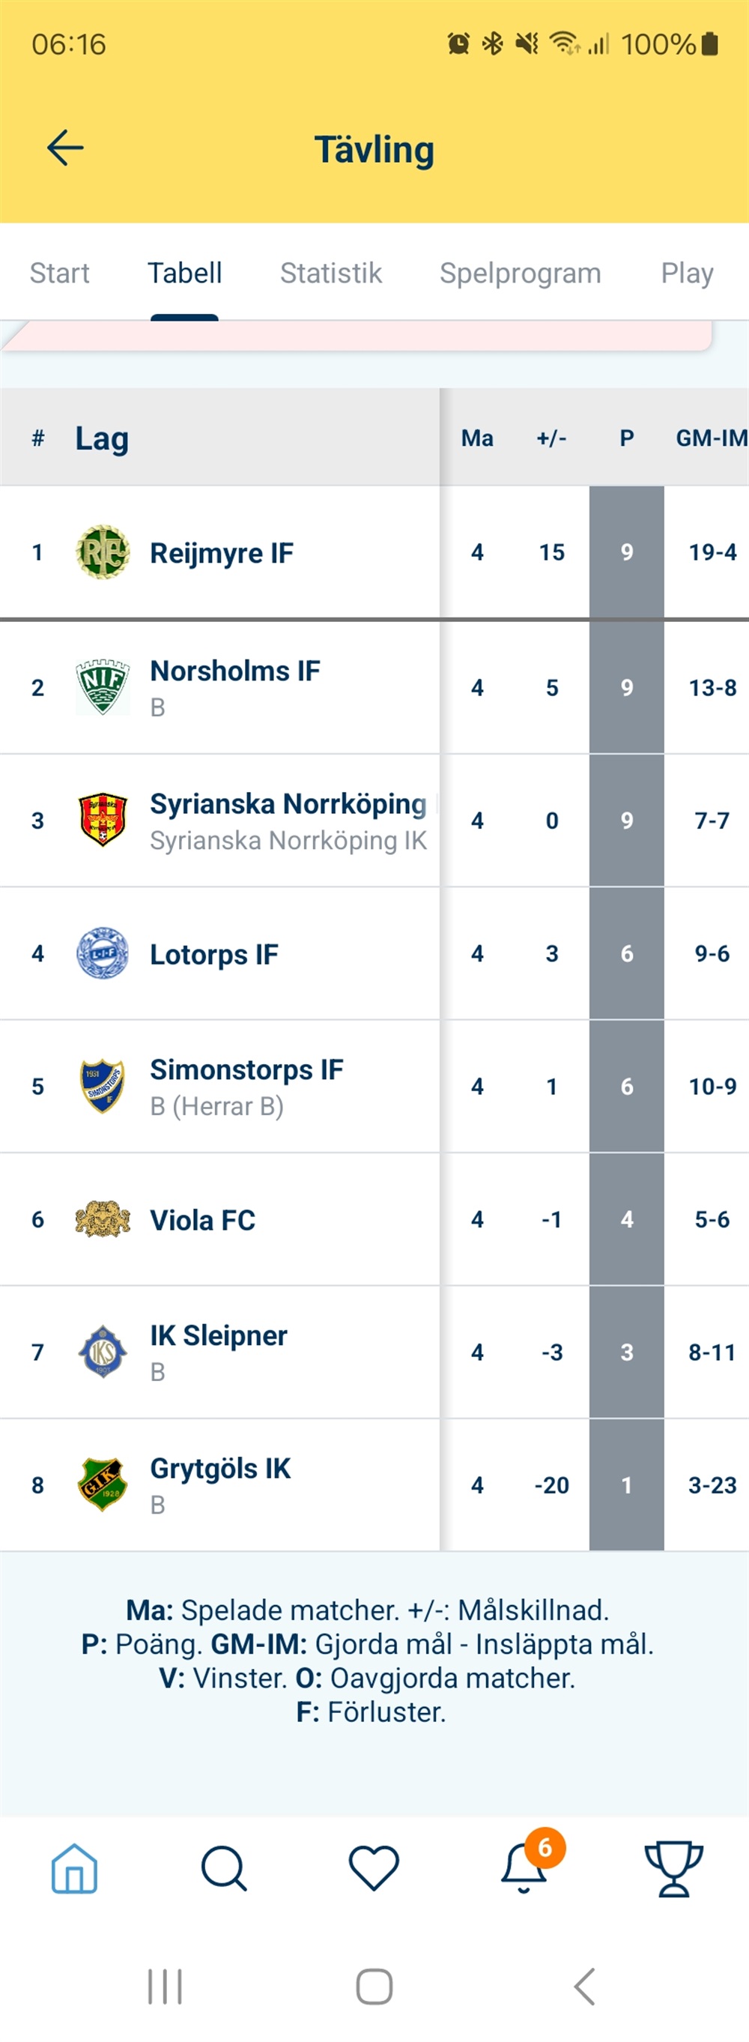Tap the Norsholms IF club logo
The height and width of the screenshot is (2042, 749).
[103, 686]
